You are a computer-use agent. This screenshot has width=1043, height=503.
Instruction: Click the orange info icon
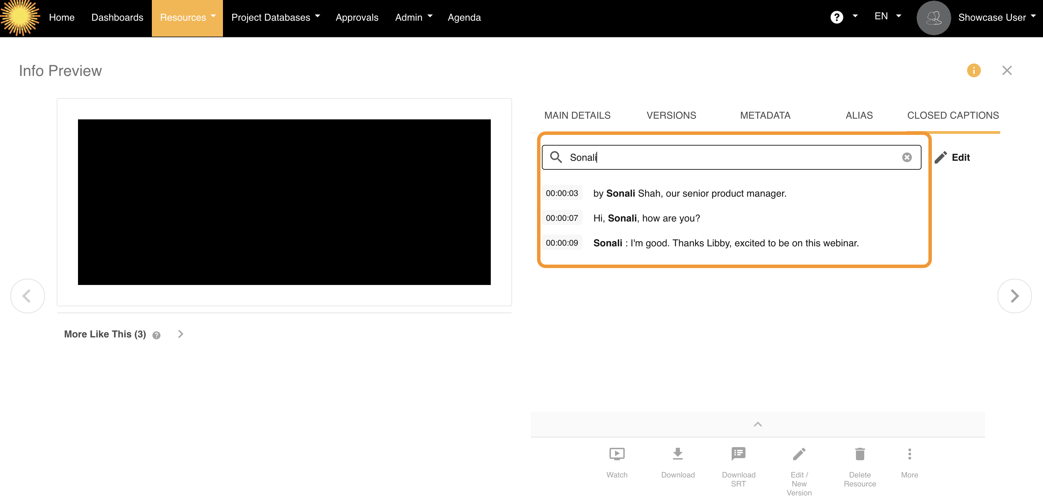973,70
